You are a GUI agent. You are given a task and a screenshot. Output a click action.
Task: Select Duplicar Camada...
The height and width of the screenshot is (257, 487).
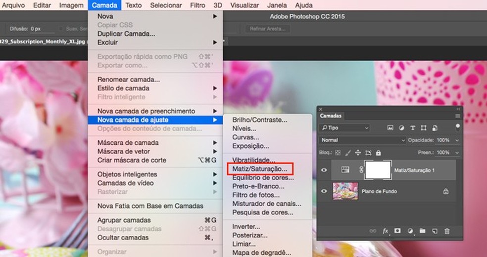coord(126,34)
